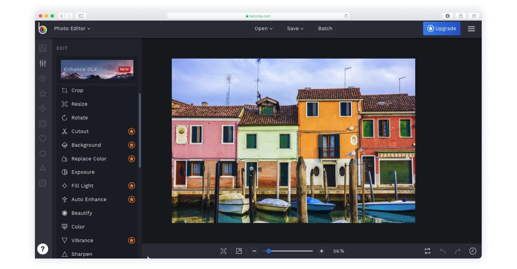Open the Effects star sidebar icon
The width and height of the screenshot is (517, 269).
43,93
